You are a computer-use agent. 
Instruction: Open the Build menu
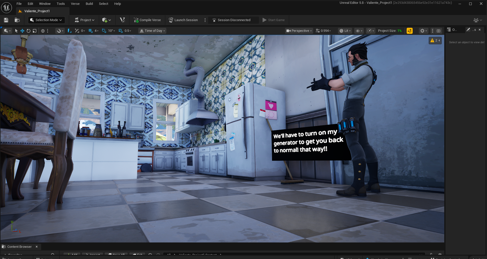tap(89, 4)
